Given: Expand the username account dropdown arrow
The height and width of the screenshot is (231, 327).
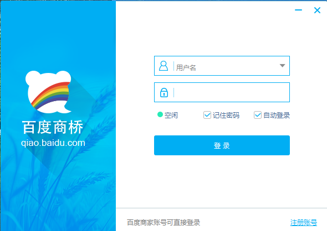Looking at the screenshot, I should pyautogui.click(x=282, y=66).
